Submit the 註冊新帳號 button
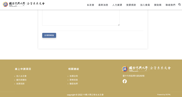The width and height of the screenshot is (182, 97). point(49,35)
